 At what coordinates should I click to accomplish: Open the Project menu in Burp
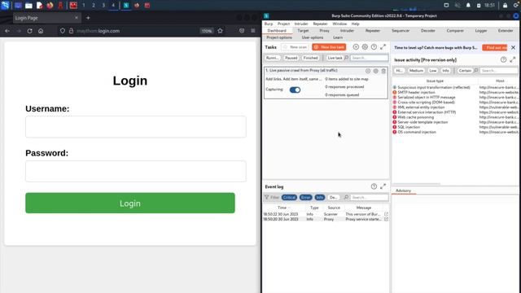(283, 24)
